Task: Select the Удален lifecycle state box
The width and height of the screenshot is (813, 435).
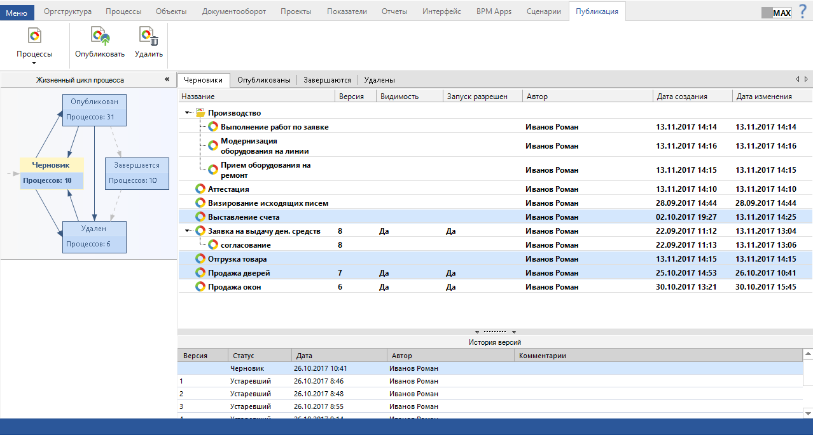Action: (x=94, y=237)
